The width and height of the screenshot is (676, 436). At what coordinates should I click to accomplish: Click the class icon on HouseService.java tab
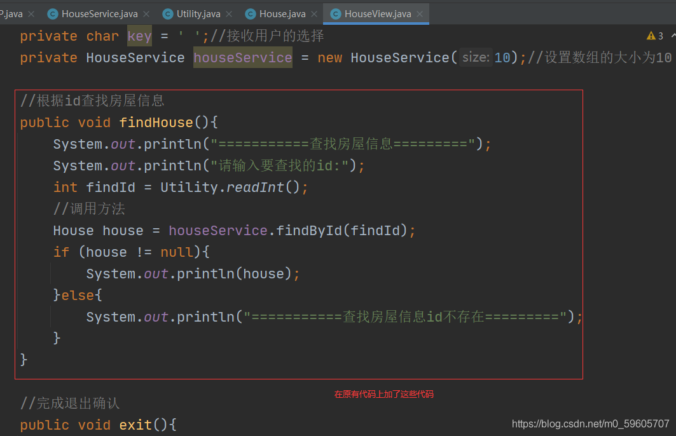[x=53, y=14]
